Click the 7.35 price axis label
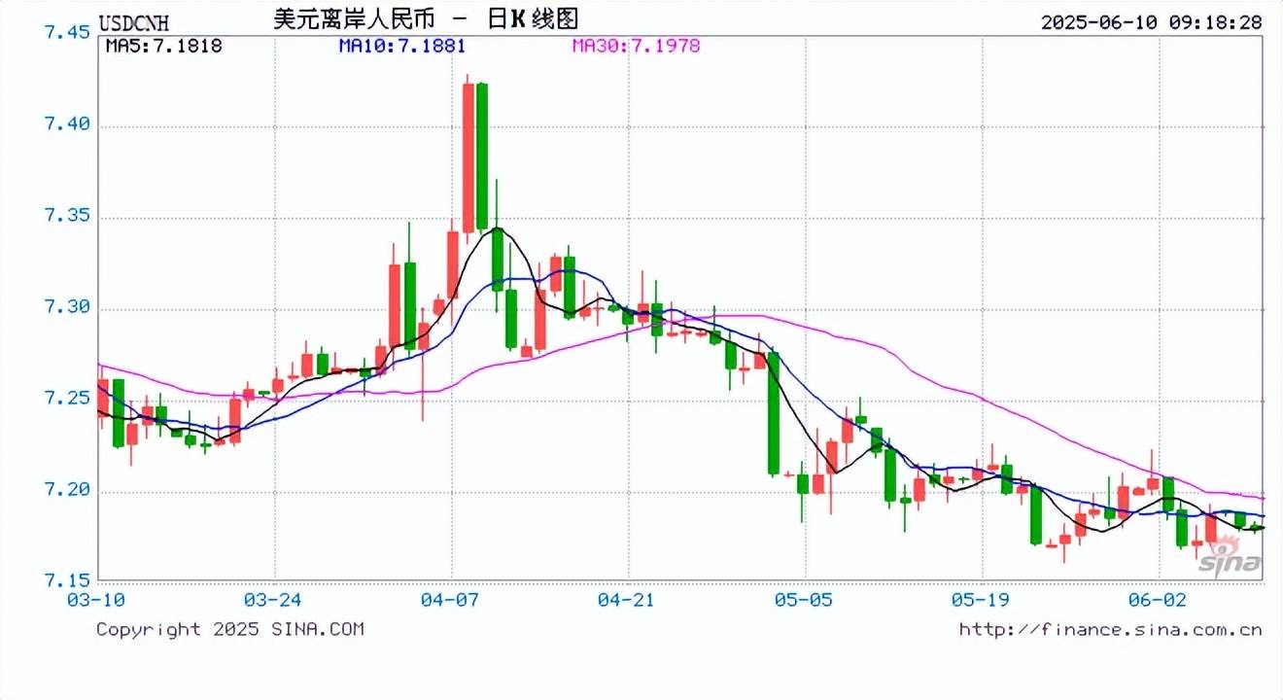 pyautogui.click(x=67, y=216)
